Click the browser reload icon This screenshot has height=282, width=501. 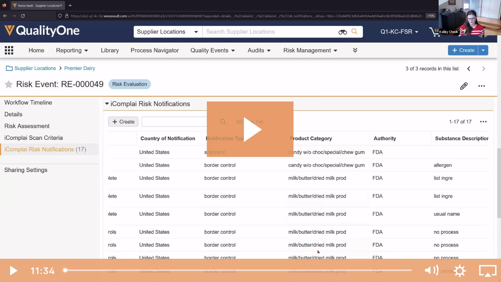23,16
